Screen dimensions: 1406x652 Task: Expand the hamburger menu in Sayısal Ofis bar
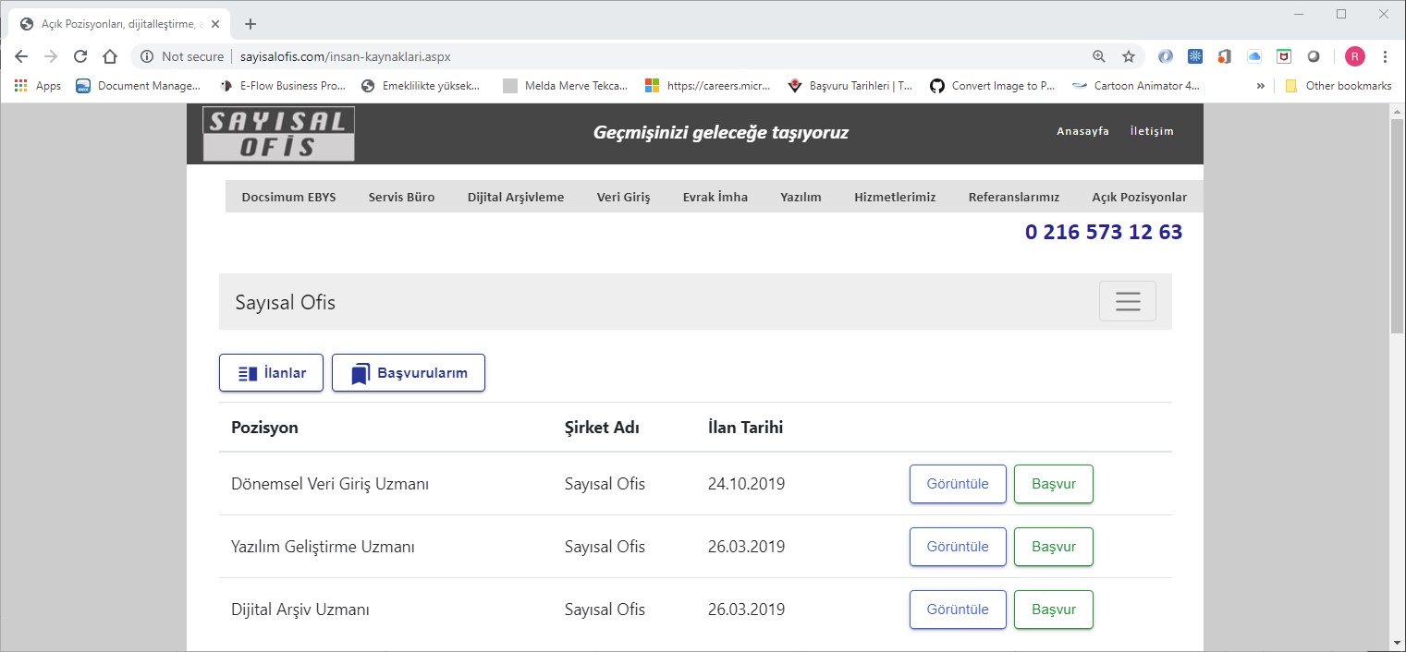point(1128,301)
